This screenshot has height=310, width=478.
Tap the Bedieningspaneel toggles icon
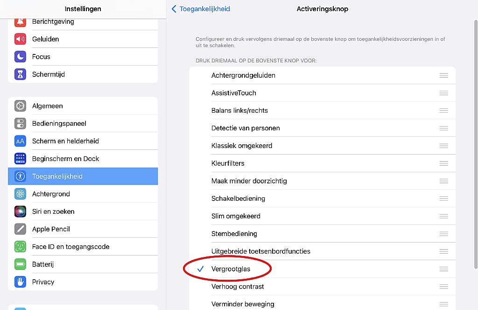[x=20, y=124]
